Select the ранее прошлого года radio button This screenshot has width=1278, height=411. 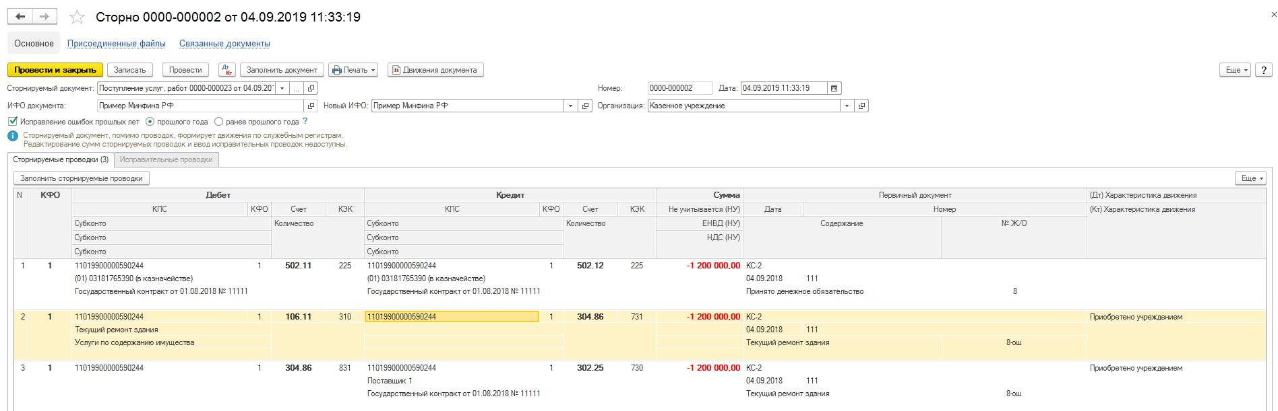tap(219, 122)
